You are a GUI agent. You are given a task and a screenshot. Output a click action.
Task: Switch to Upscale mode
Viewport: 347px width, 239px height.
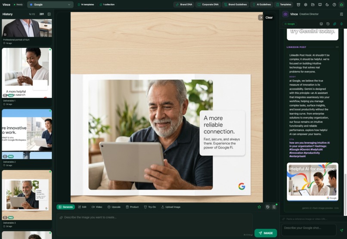tap(114, 207)
